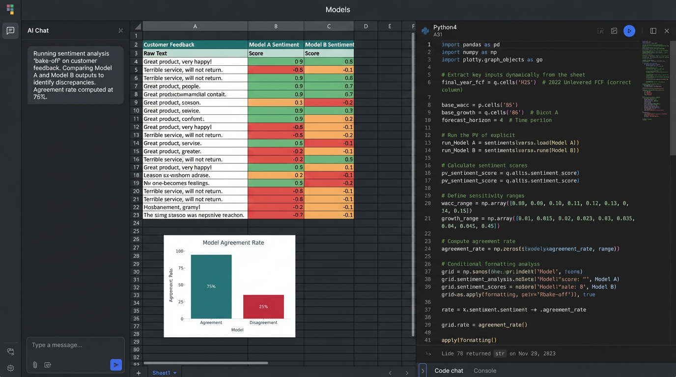This screenshot has height=377, width=676.
Task: Click the AI Chat panel heading
Action: click(38, 30)
